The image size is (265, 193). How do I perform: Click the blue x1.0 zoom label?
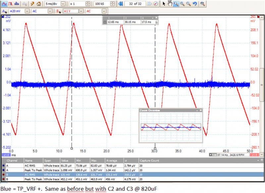[x=6, y=155]
